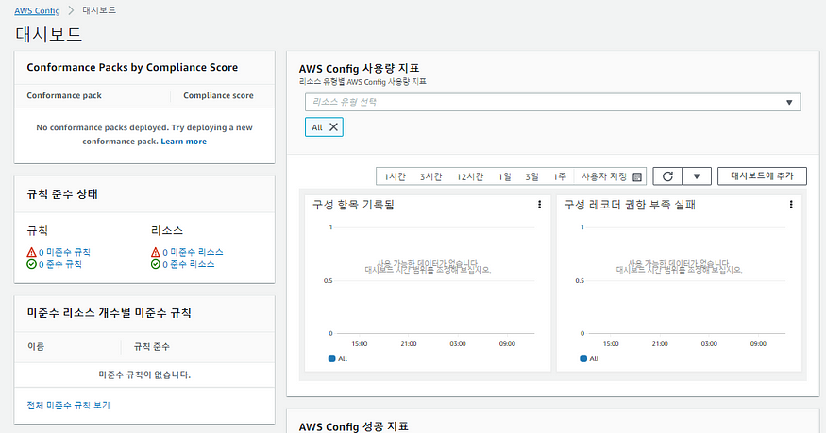Click the AWS Config 사용량 지표 heading
Image resolution: width=826 pixels, height=433 pixels.
click(360, 69)
